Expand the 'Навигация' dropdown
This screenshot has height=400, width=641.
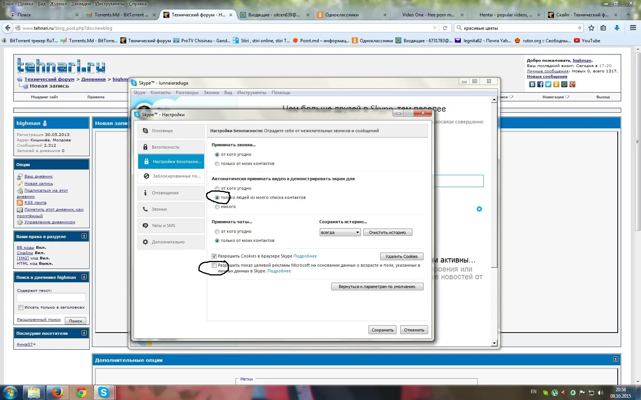[x=556, y=97]
